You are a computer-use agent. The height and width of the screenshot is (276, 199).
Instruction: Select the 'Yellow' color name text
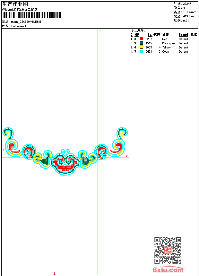click(x=166, y=47)
